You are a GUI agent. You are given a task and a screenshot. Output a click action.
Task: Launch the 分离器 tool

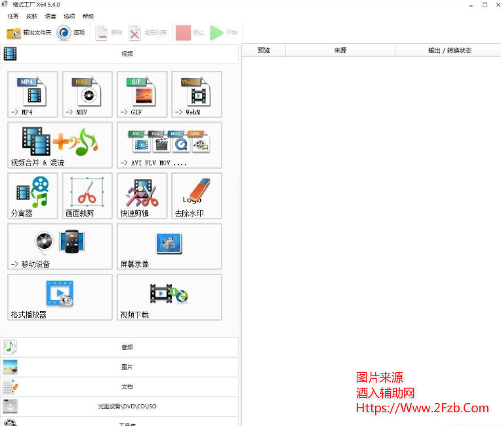[33, 196]
